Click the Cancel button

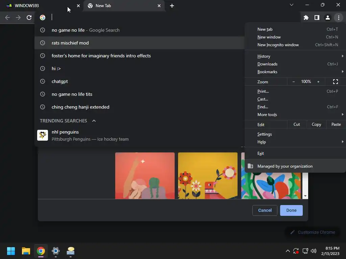click(x=265, y=210)
